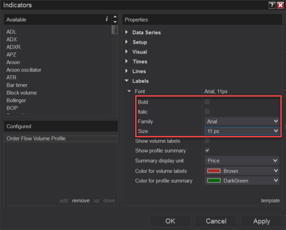The image size is (286, 230).
Task: Select ATR in the Available list
Action: coord(11,78)
